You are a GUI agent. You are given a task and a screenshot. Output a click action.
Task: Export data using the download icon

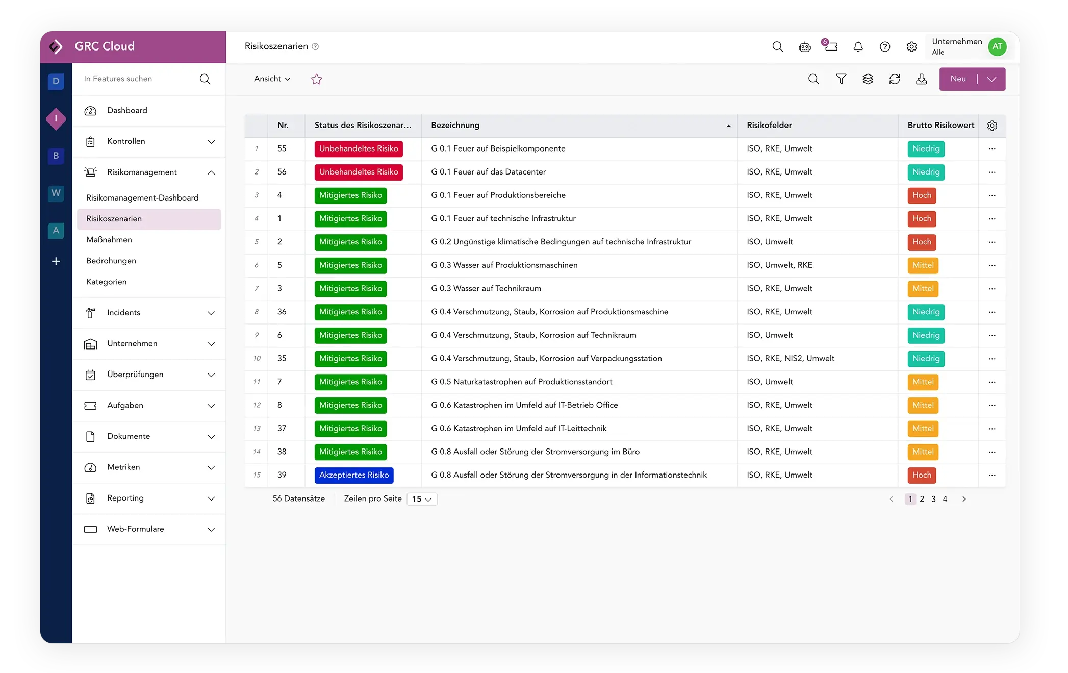tap(922, 79)
